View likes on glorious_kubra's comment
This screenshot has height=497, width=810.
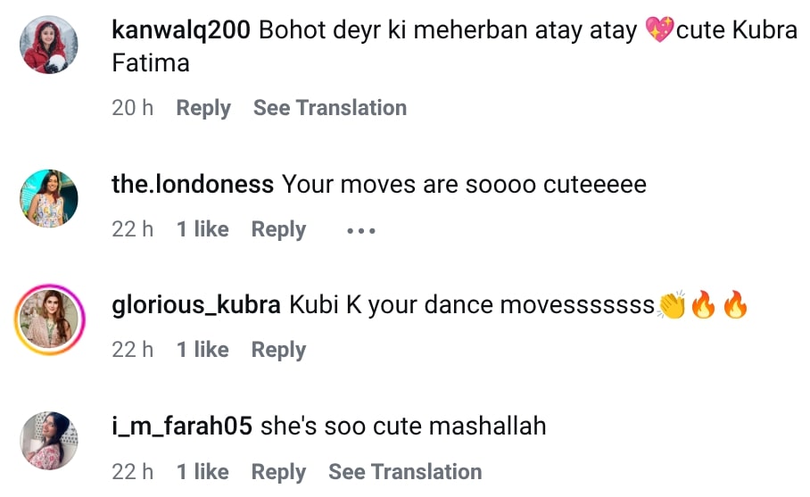(x=202, y=350)
